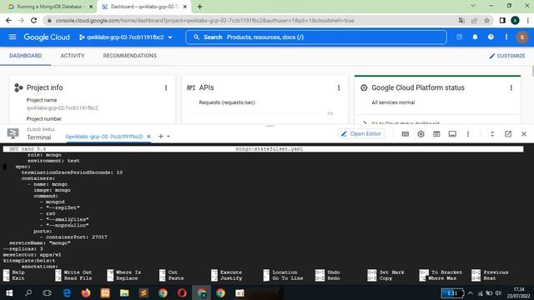Close the Cloud Shell panel

tap(524, 134)
